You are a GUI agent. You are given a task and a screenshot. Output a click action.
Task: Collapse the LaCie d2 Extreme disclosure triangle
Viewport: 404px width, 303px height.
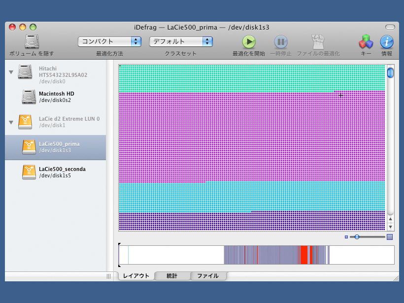(x=11, y=122)
